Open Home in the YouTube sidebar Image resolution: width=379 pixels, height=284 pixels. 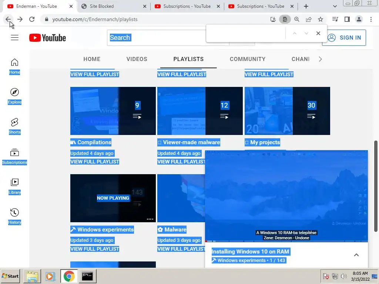tap(14, 66)
